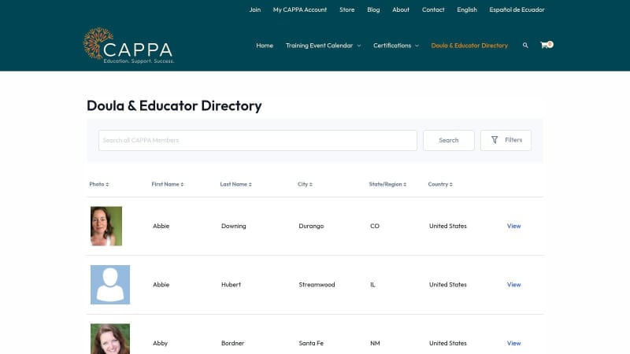Image resolution: width=630 pixels, height=354 pixels.
Task: Open the About page
Action: (x=401, y=9)
